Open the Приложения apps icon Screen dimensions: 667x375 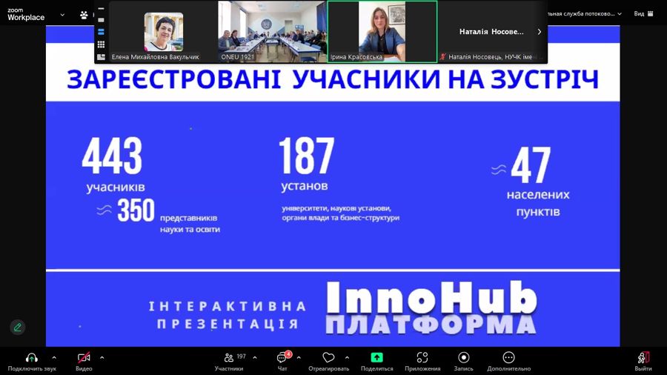[422, 358]
